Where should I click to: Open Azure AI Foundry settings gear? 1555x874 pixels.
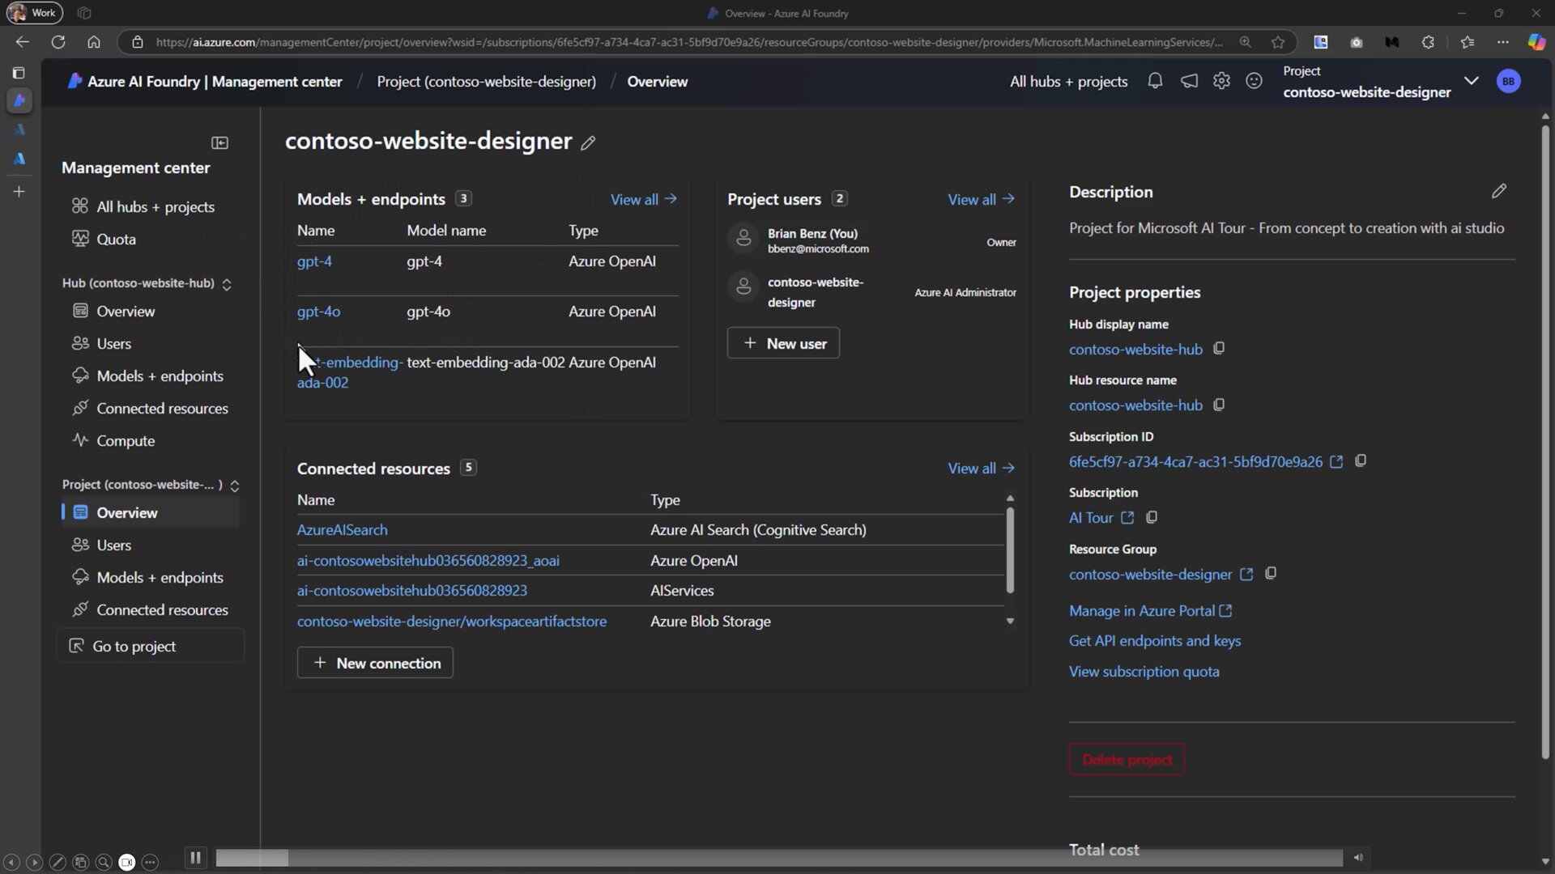(1221, 81)
